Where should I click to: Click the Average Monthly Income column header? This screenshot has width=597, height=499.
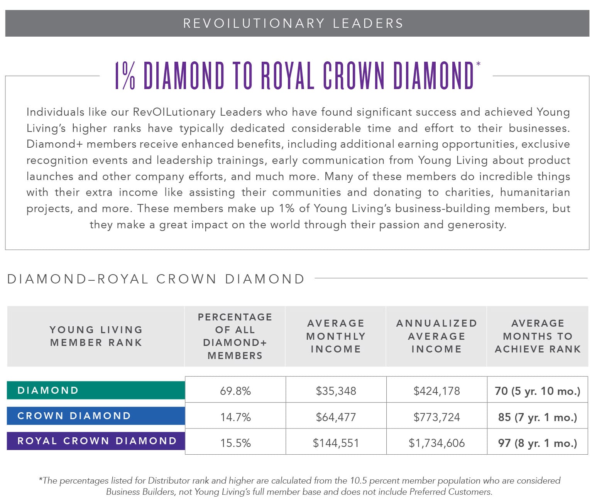point(336,336)
